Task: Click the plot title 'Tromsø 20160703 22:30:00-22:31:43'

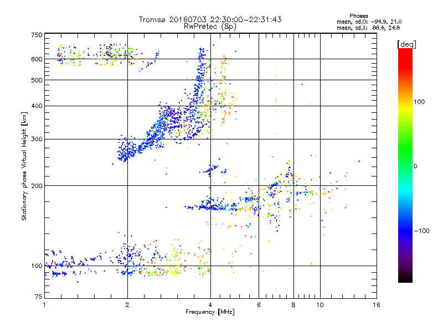Action: click(x=210, y=19)
